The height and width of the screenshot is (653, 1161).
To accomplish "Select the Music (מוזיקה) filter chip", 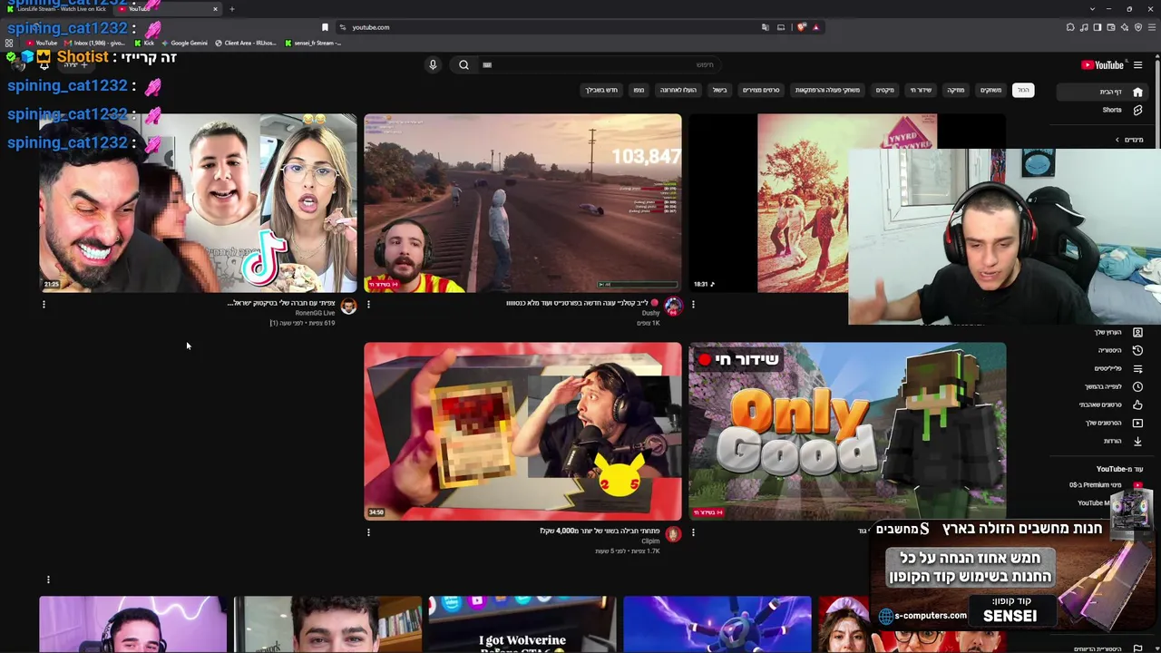I will [956, 90].
